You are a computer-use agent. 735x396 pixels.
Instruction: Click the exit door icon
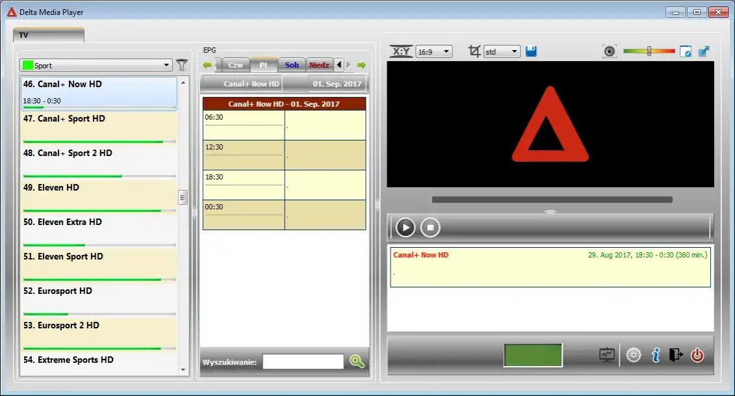pyautogui.click(x=677, y=355)
